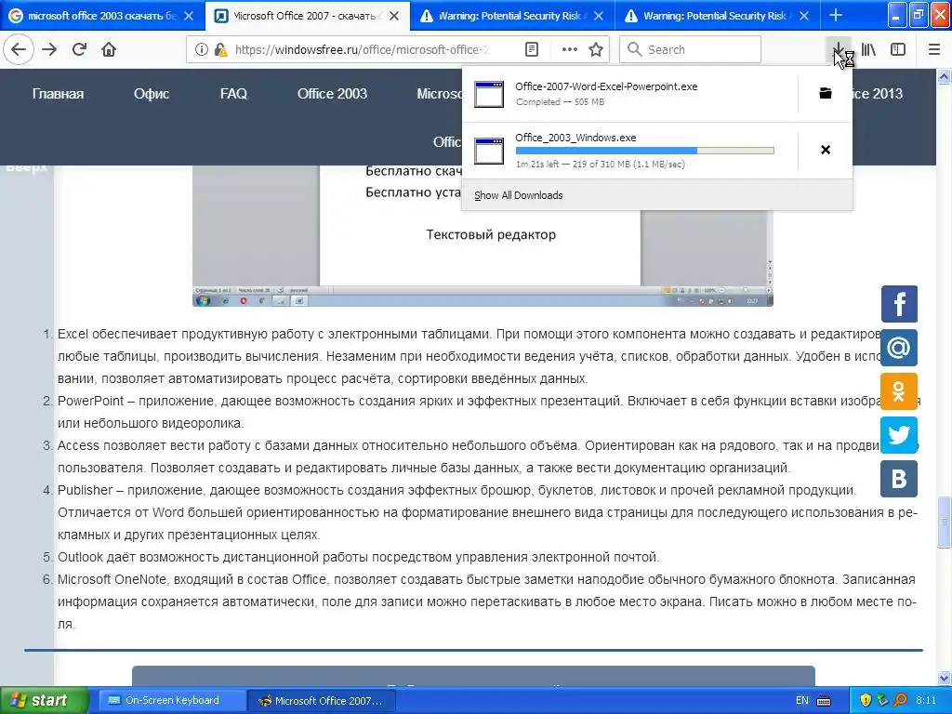The height and width of the screenshot is (714, 952).
Task: Click the Word screenshot thumbnail image
Action: pyautogui.click(x=483, y=235)
